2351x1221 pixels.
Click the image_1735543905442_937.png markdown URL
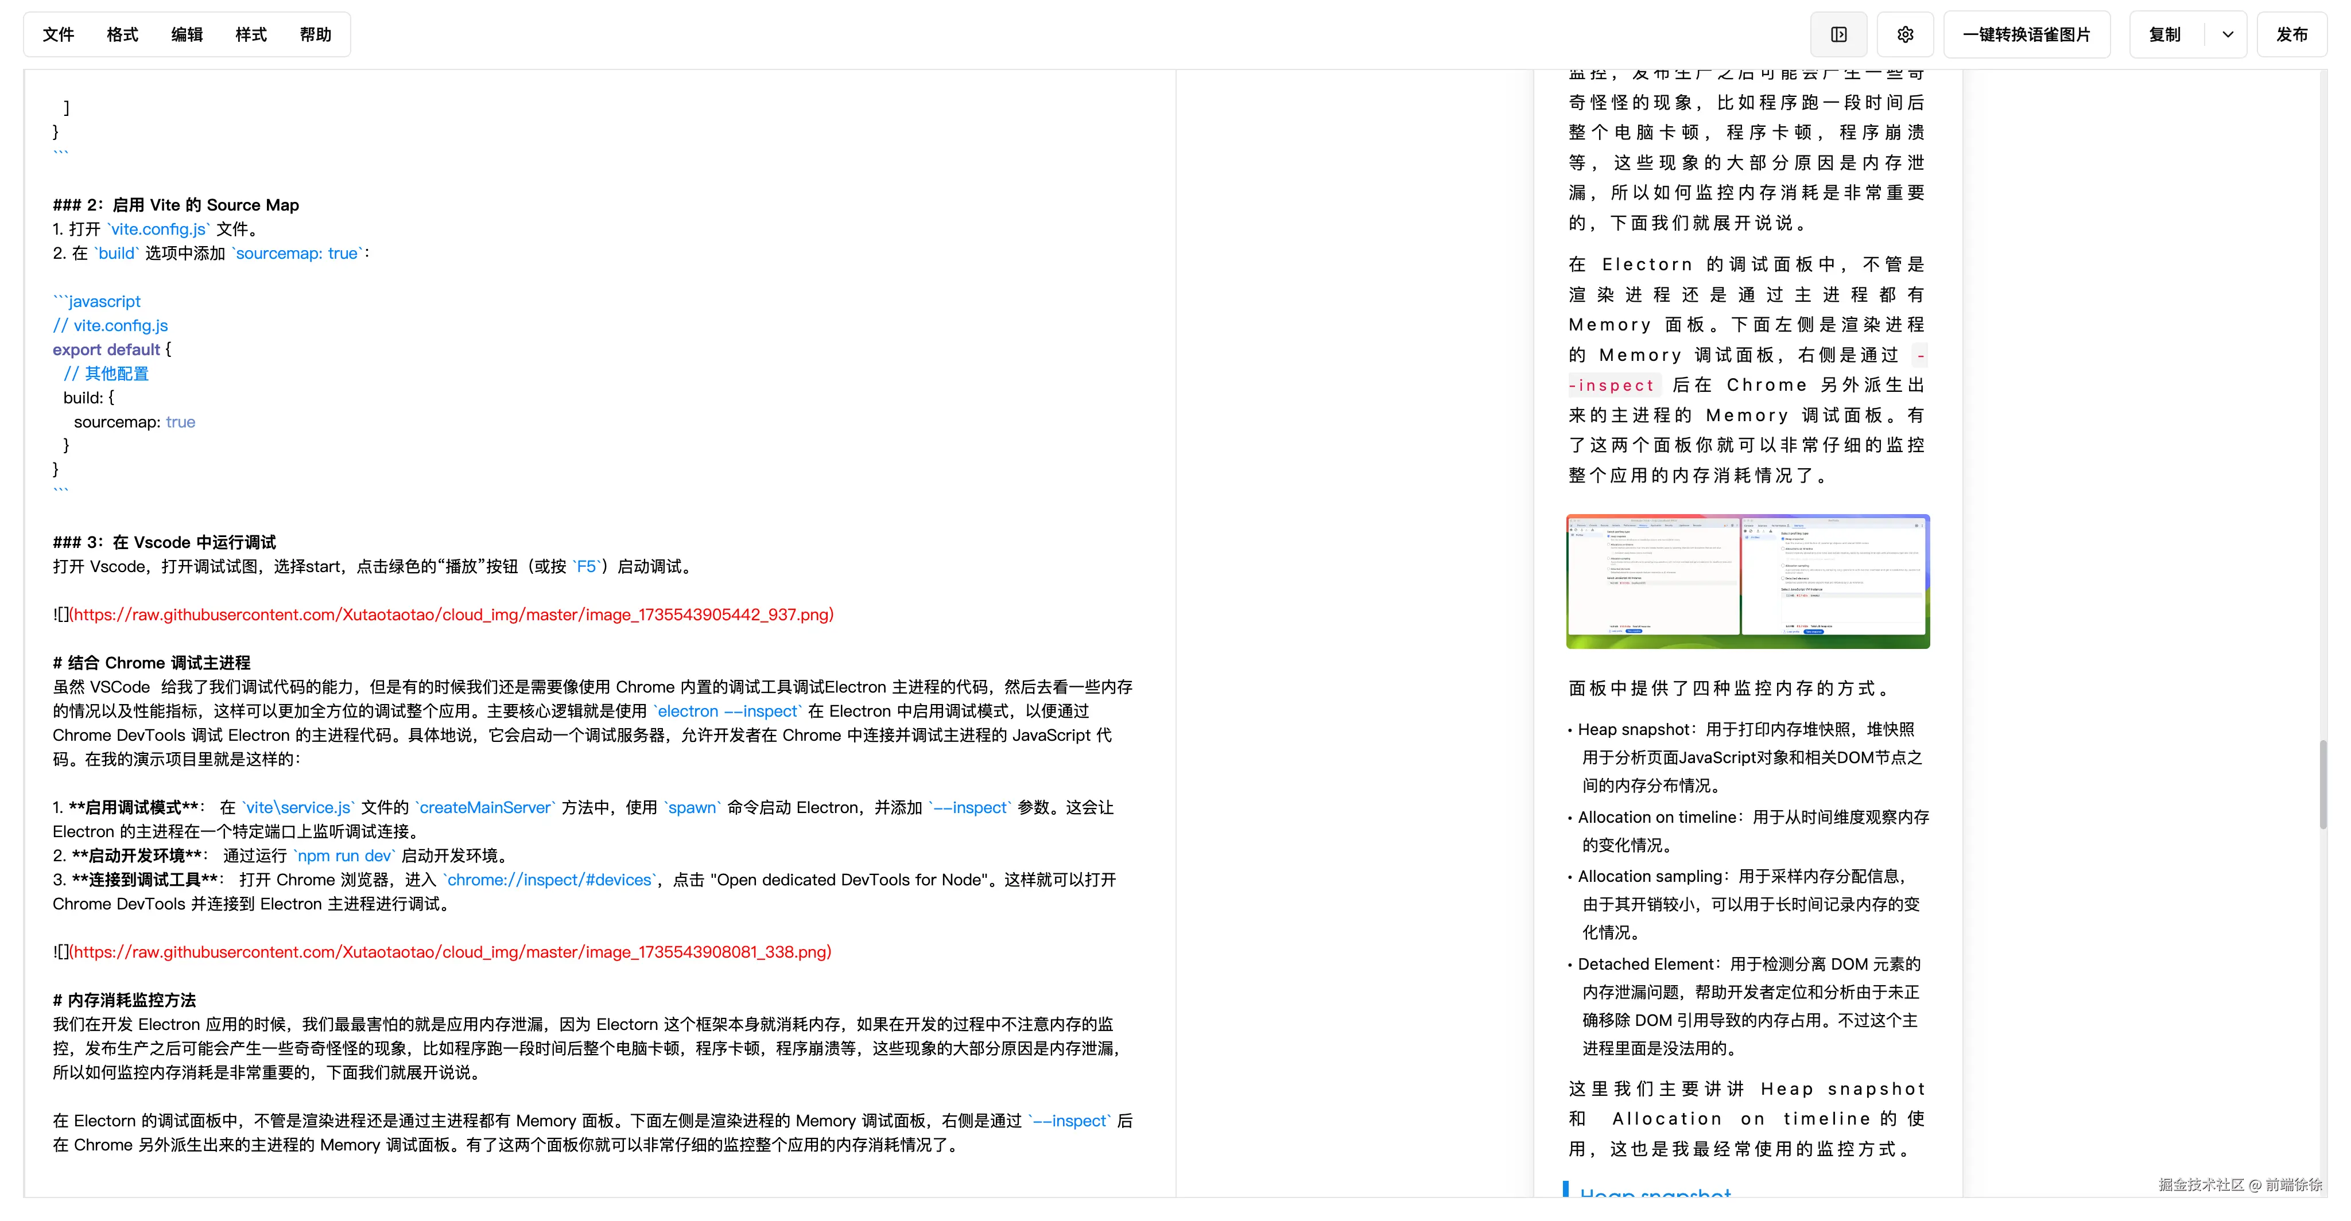(451, 614)
